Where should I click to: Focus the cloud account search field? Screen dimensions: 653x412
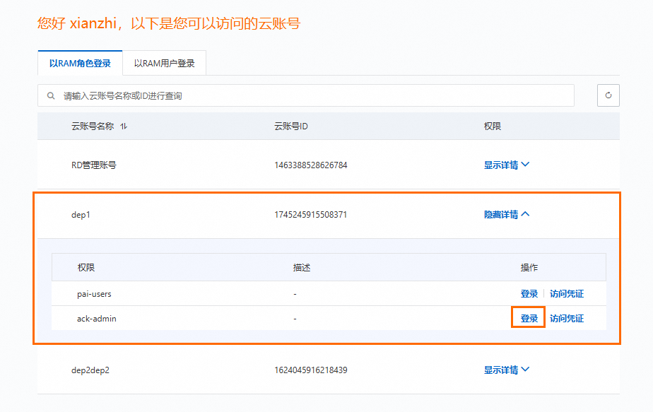(x=306, y=96)
